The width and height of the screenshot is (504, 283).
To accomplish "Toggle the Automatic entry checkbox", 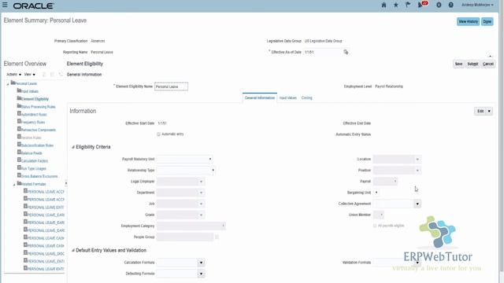I will (158, 134).
